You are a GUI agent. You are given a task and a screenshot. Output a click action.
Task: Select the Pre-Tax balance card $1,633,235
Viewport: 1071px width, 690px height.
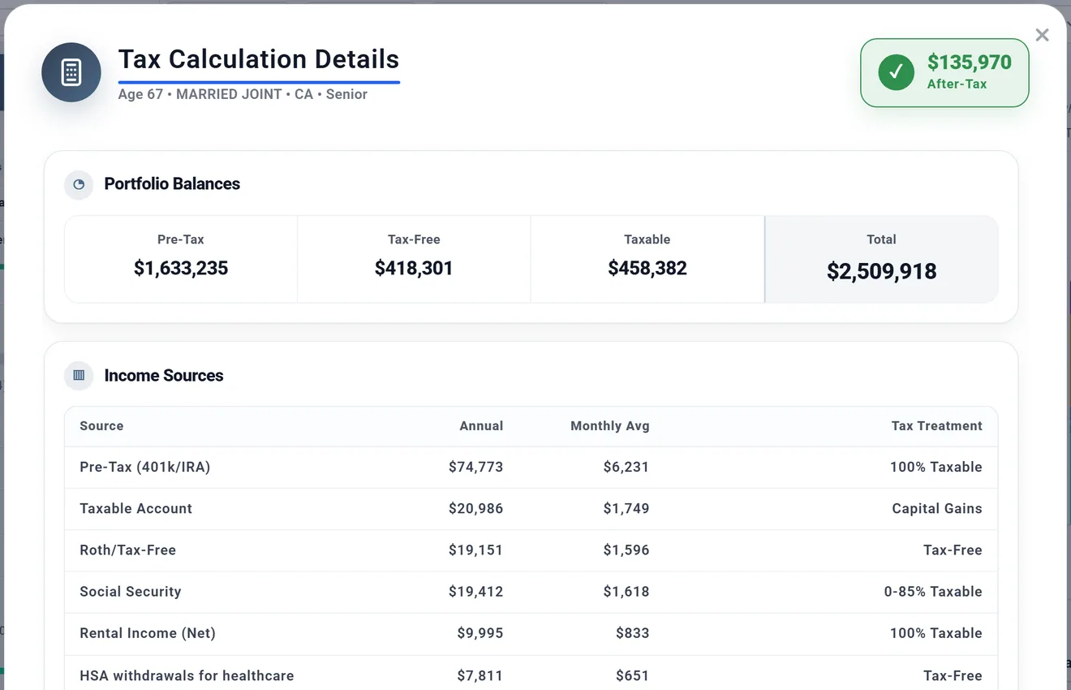click(181, 259)
